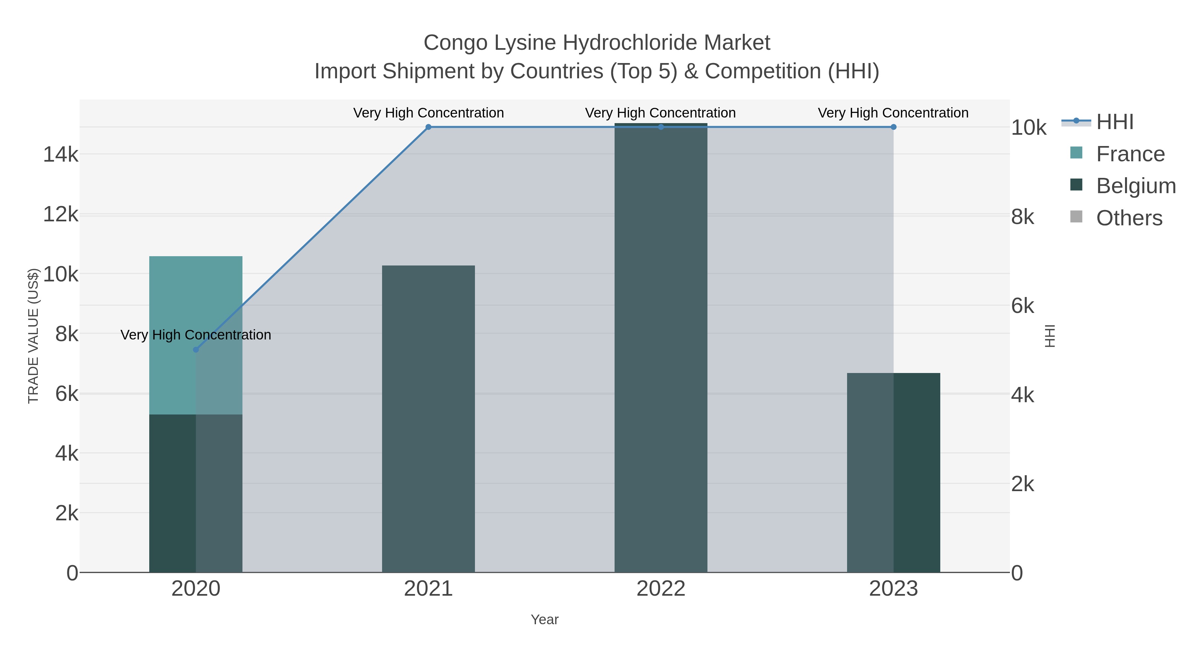Click the 2022 Very High Concentration annotation
The height and width of the screenshot is (672, 1194).
(x=660, y=113)
